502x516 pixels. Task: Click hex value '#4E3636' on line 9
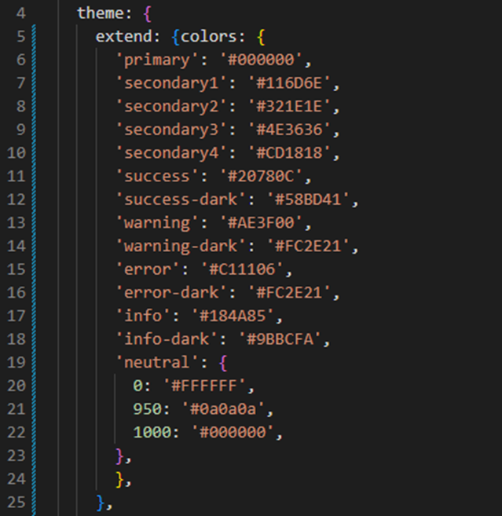(x=289, y=130)
